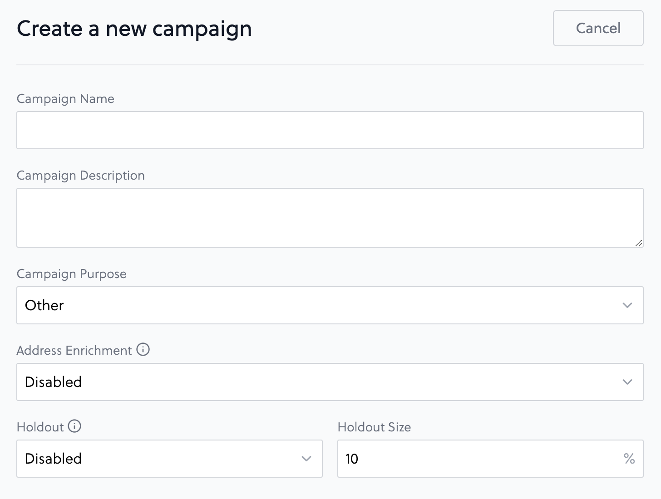Click the chevron arrow in Campaign Purpose field
The image size is (661, 499).
(x=627, y=305)
